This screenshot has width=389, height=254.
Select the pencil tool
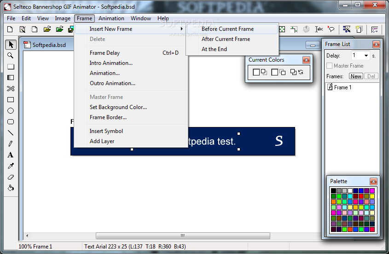11,144
